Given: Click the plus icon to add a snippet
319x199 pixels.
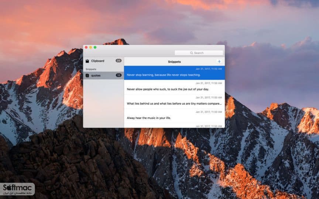Looking at the screenshot, I should (x=219, y=61).
